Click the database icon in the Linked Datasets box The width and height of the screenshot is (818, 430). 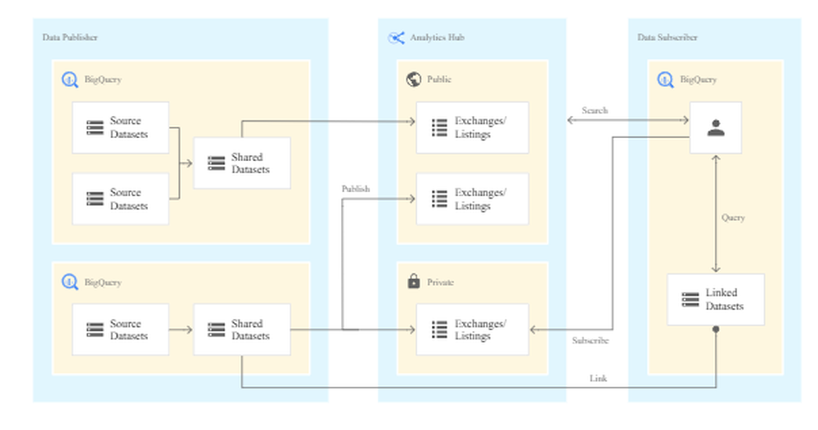coord(690,300)
